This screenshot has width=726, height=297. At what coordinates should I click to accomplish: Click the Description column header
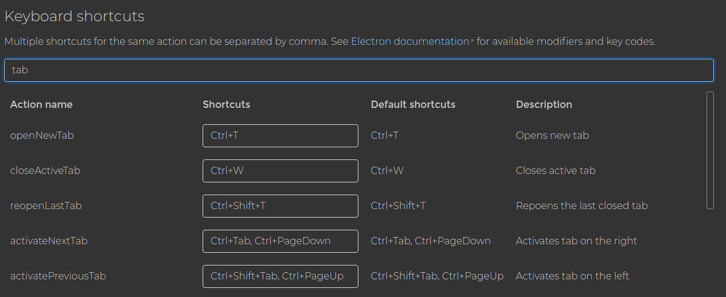(544, 104)
